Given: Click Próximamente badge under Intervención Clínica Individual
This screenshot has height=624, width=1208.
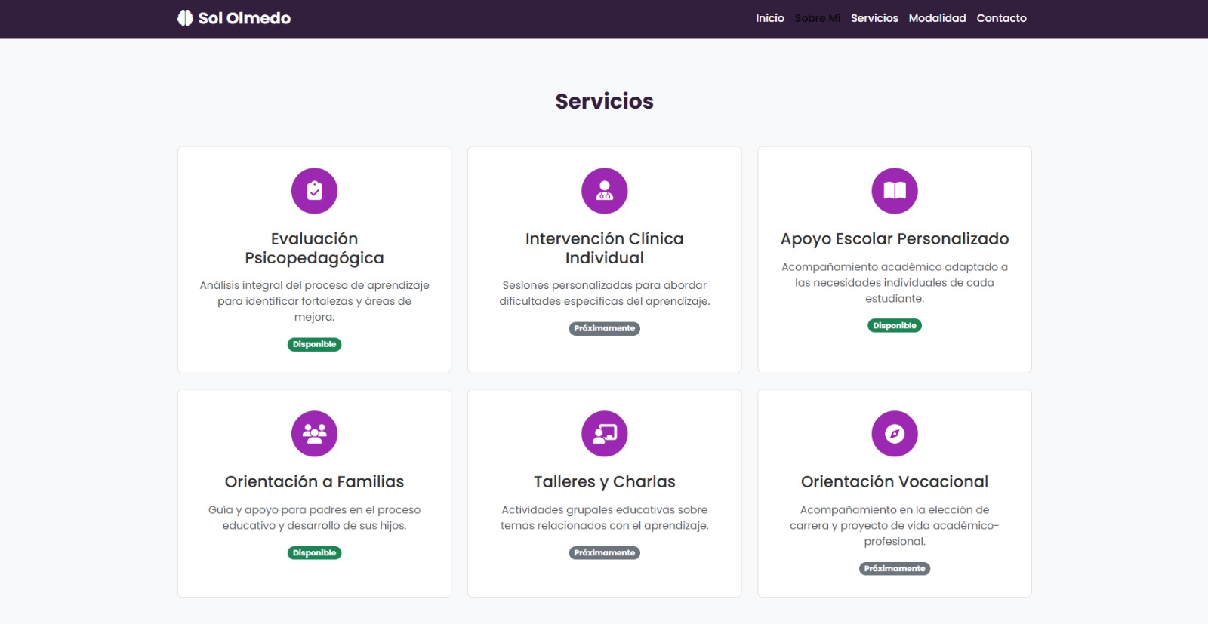Looking at the screenshot, I should point(604,329).
